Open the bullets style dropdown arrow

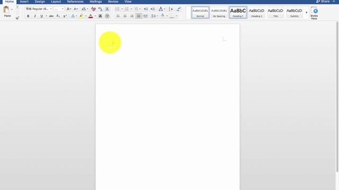click(122, 9)
